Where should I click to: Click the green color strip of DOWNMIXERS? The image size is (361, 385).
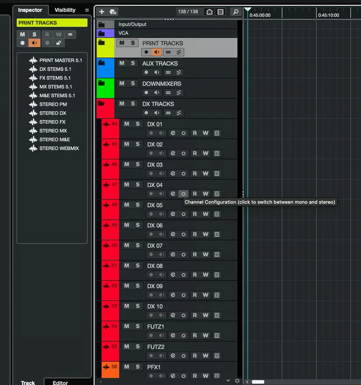(x=105, y=88)
